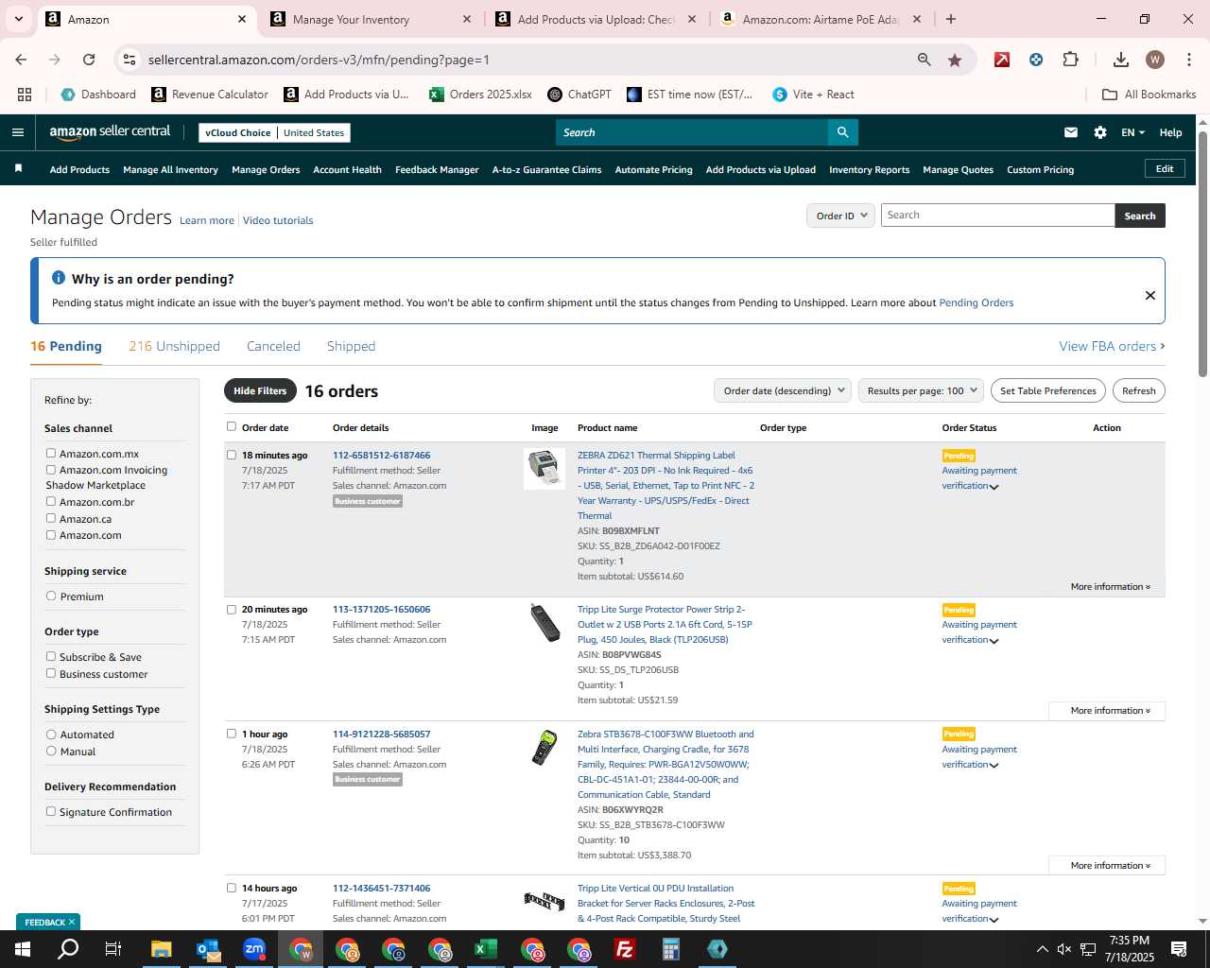This screenshot has height=968, width=1210.
Task: Tick the Amazon.com.br checkbox
Action: (51, 501)
